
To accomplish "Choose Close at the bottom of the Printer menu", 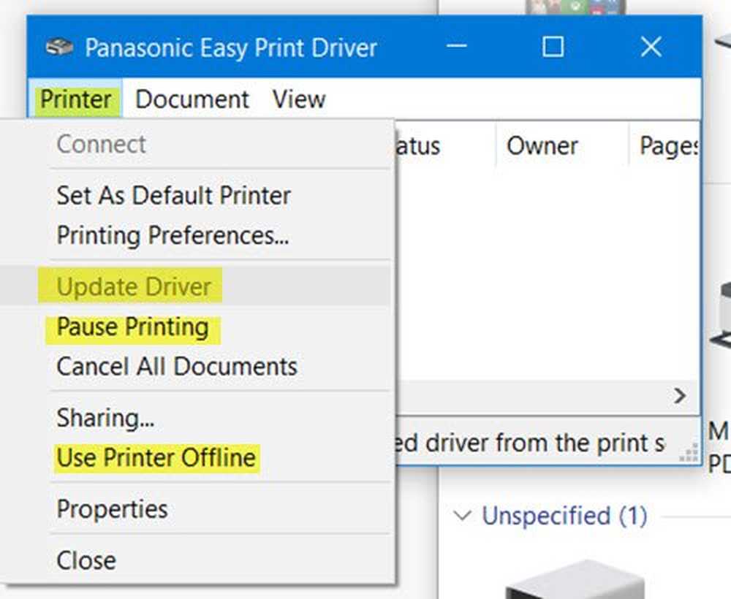I will 86,560.
